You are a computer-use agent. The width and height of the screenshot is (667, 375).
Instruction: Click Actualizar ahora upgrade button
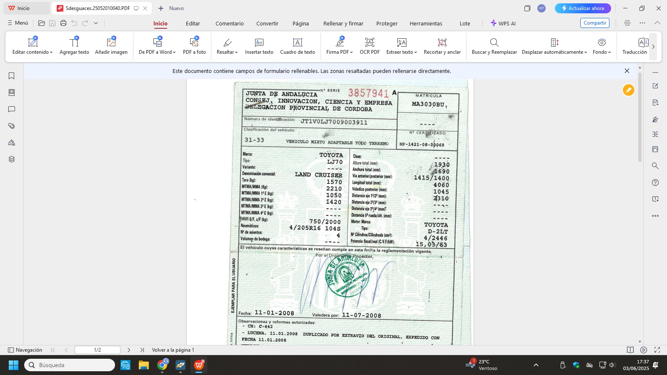(583, 8)
